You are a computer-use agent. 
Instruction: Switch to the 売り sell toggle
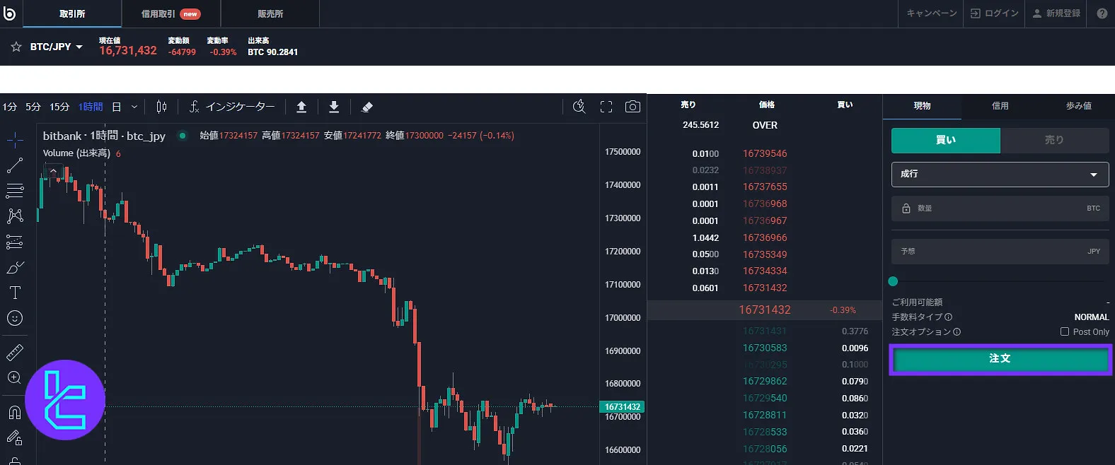pos(1054,140)
